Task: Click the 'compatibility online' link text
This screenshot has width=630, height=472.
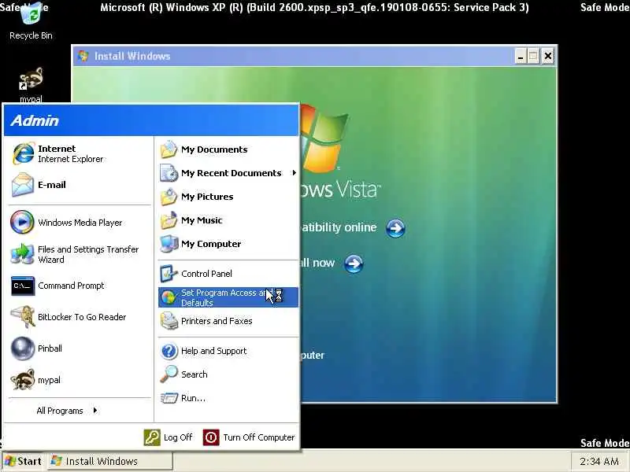Action: click(x=339, y=227)
